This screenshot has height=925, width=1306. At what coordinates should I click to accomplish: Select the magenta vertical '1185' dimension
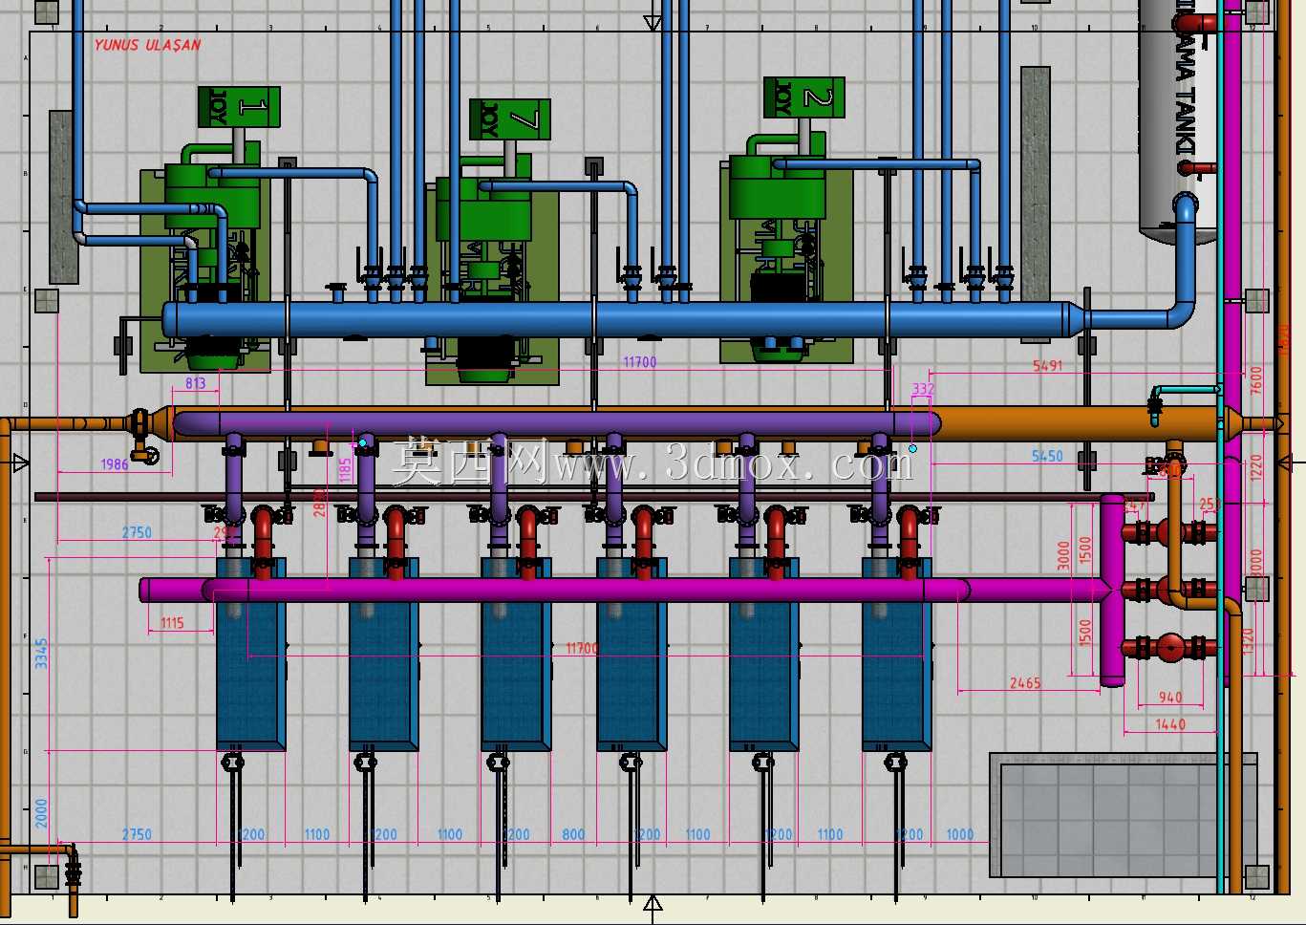click(x=345, y=469)
